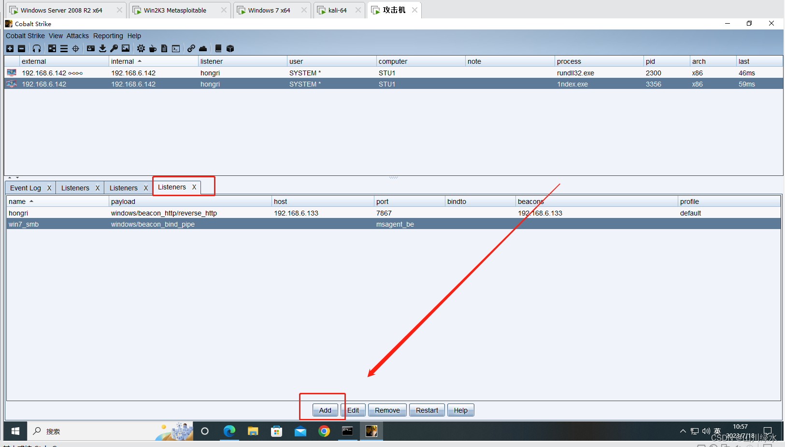Open Manage Web Server cloud icon
Viewport: 785px width, 447px height.
point(203,48)
